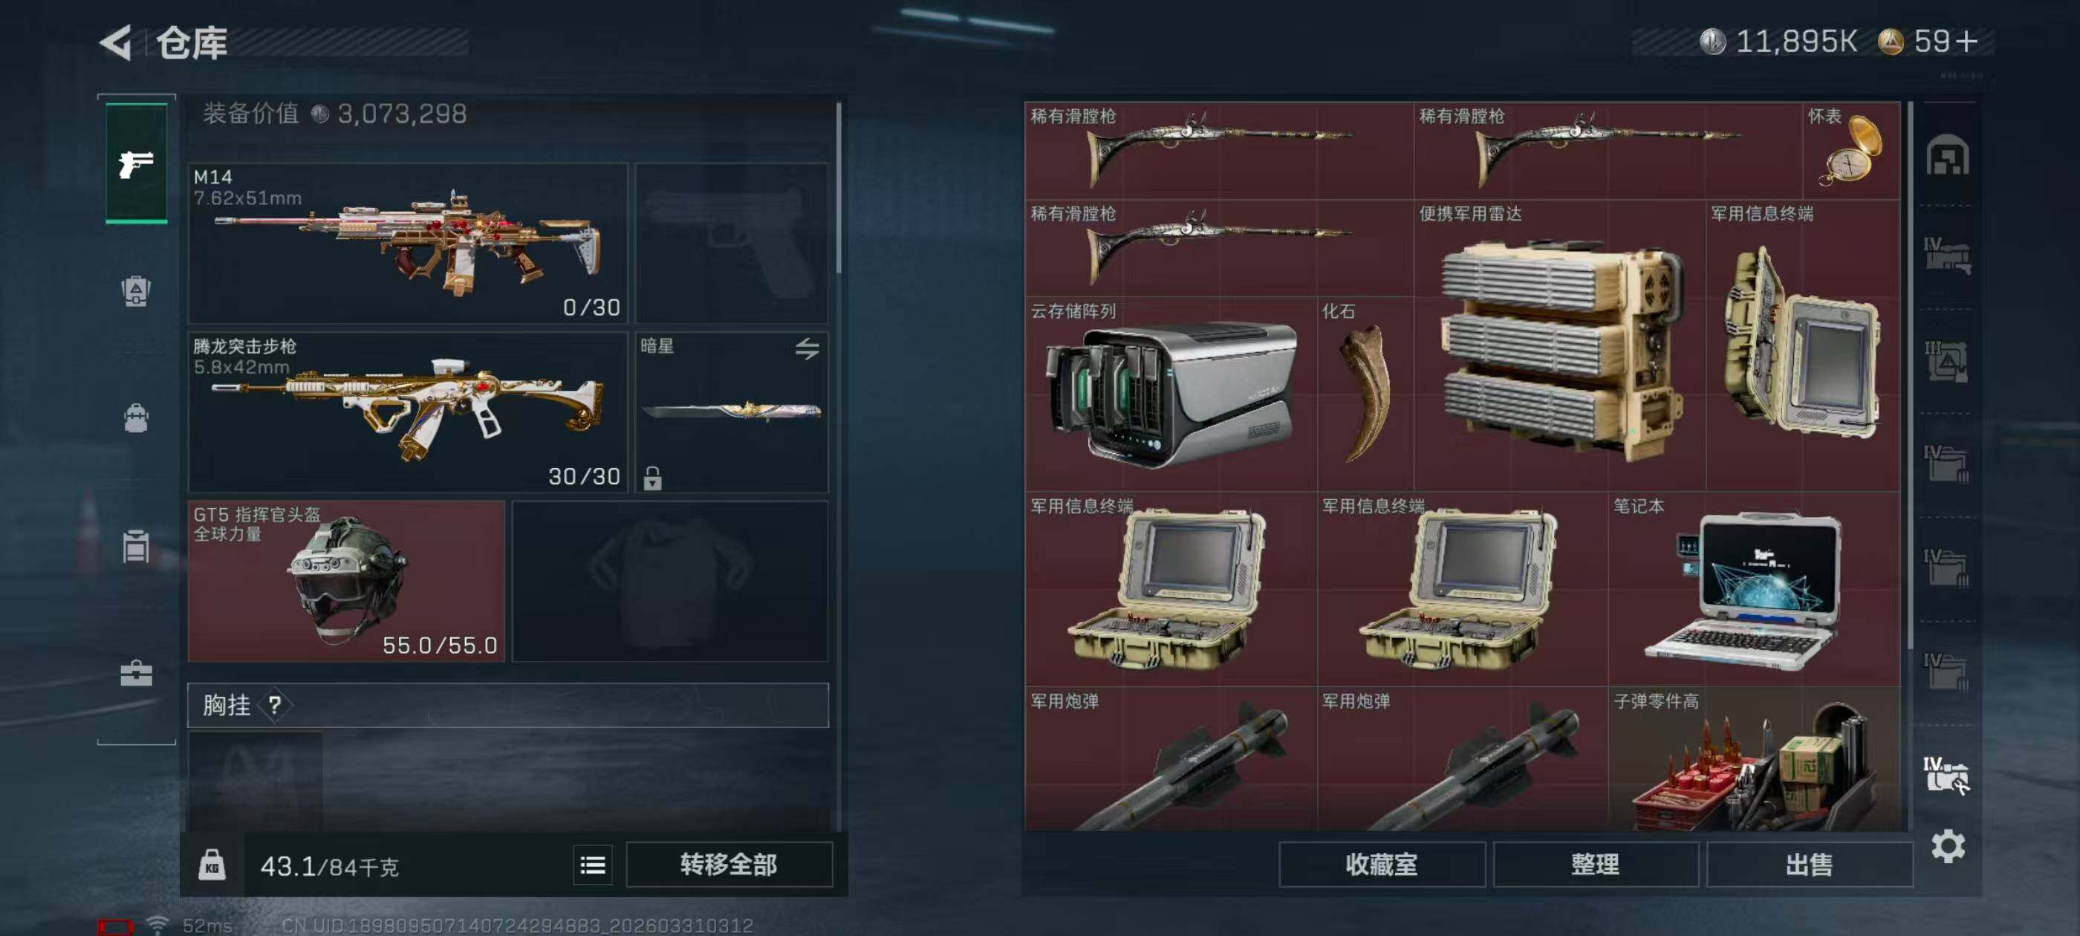The height and width of the screenshot is (936, 2080).
Task: Open the list view icon beside weight
Action: [593, 865]
